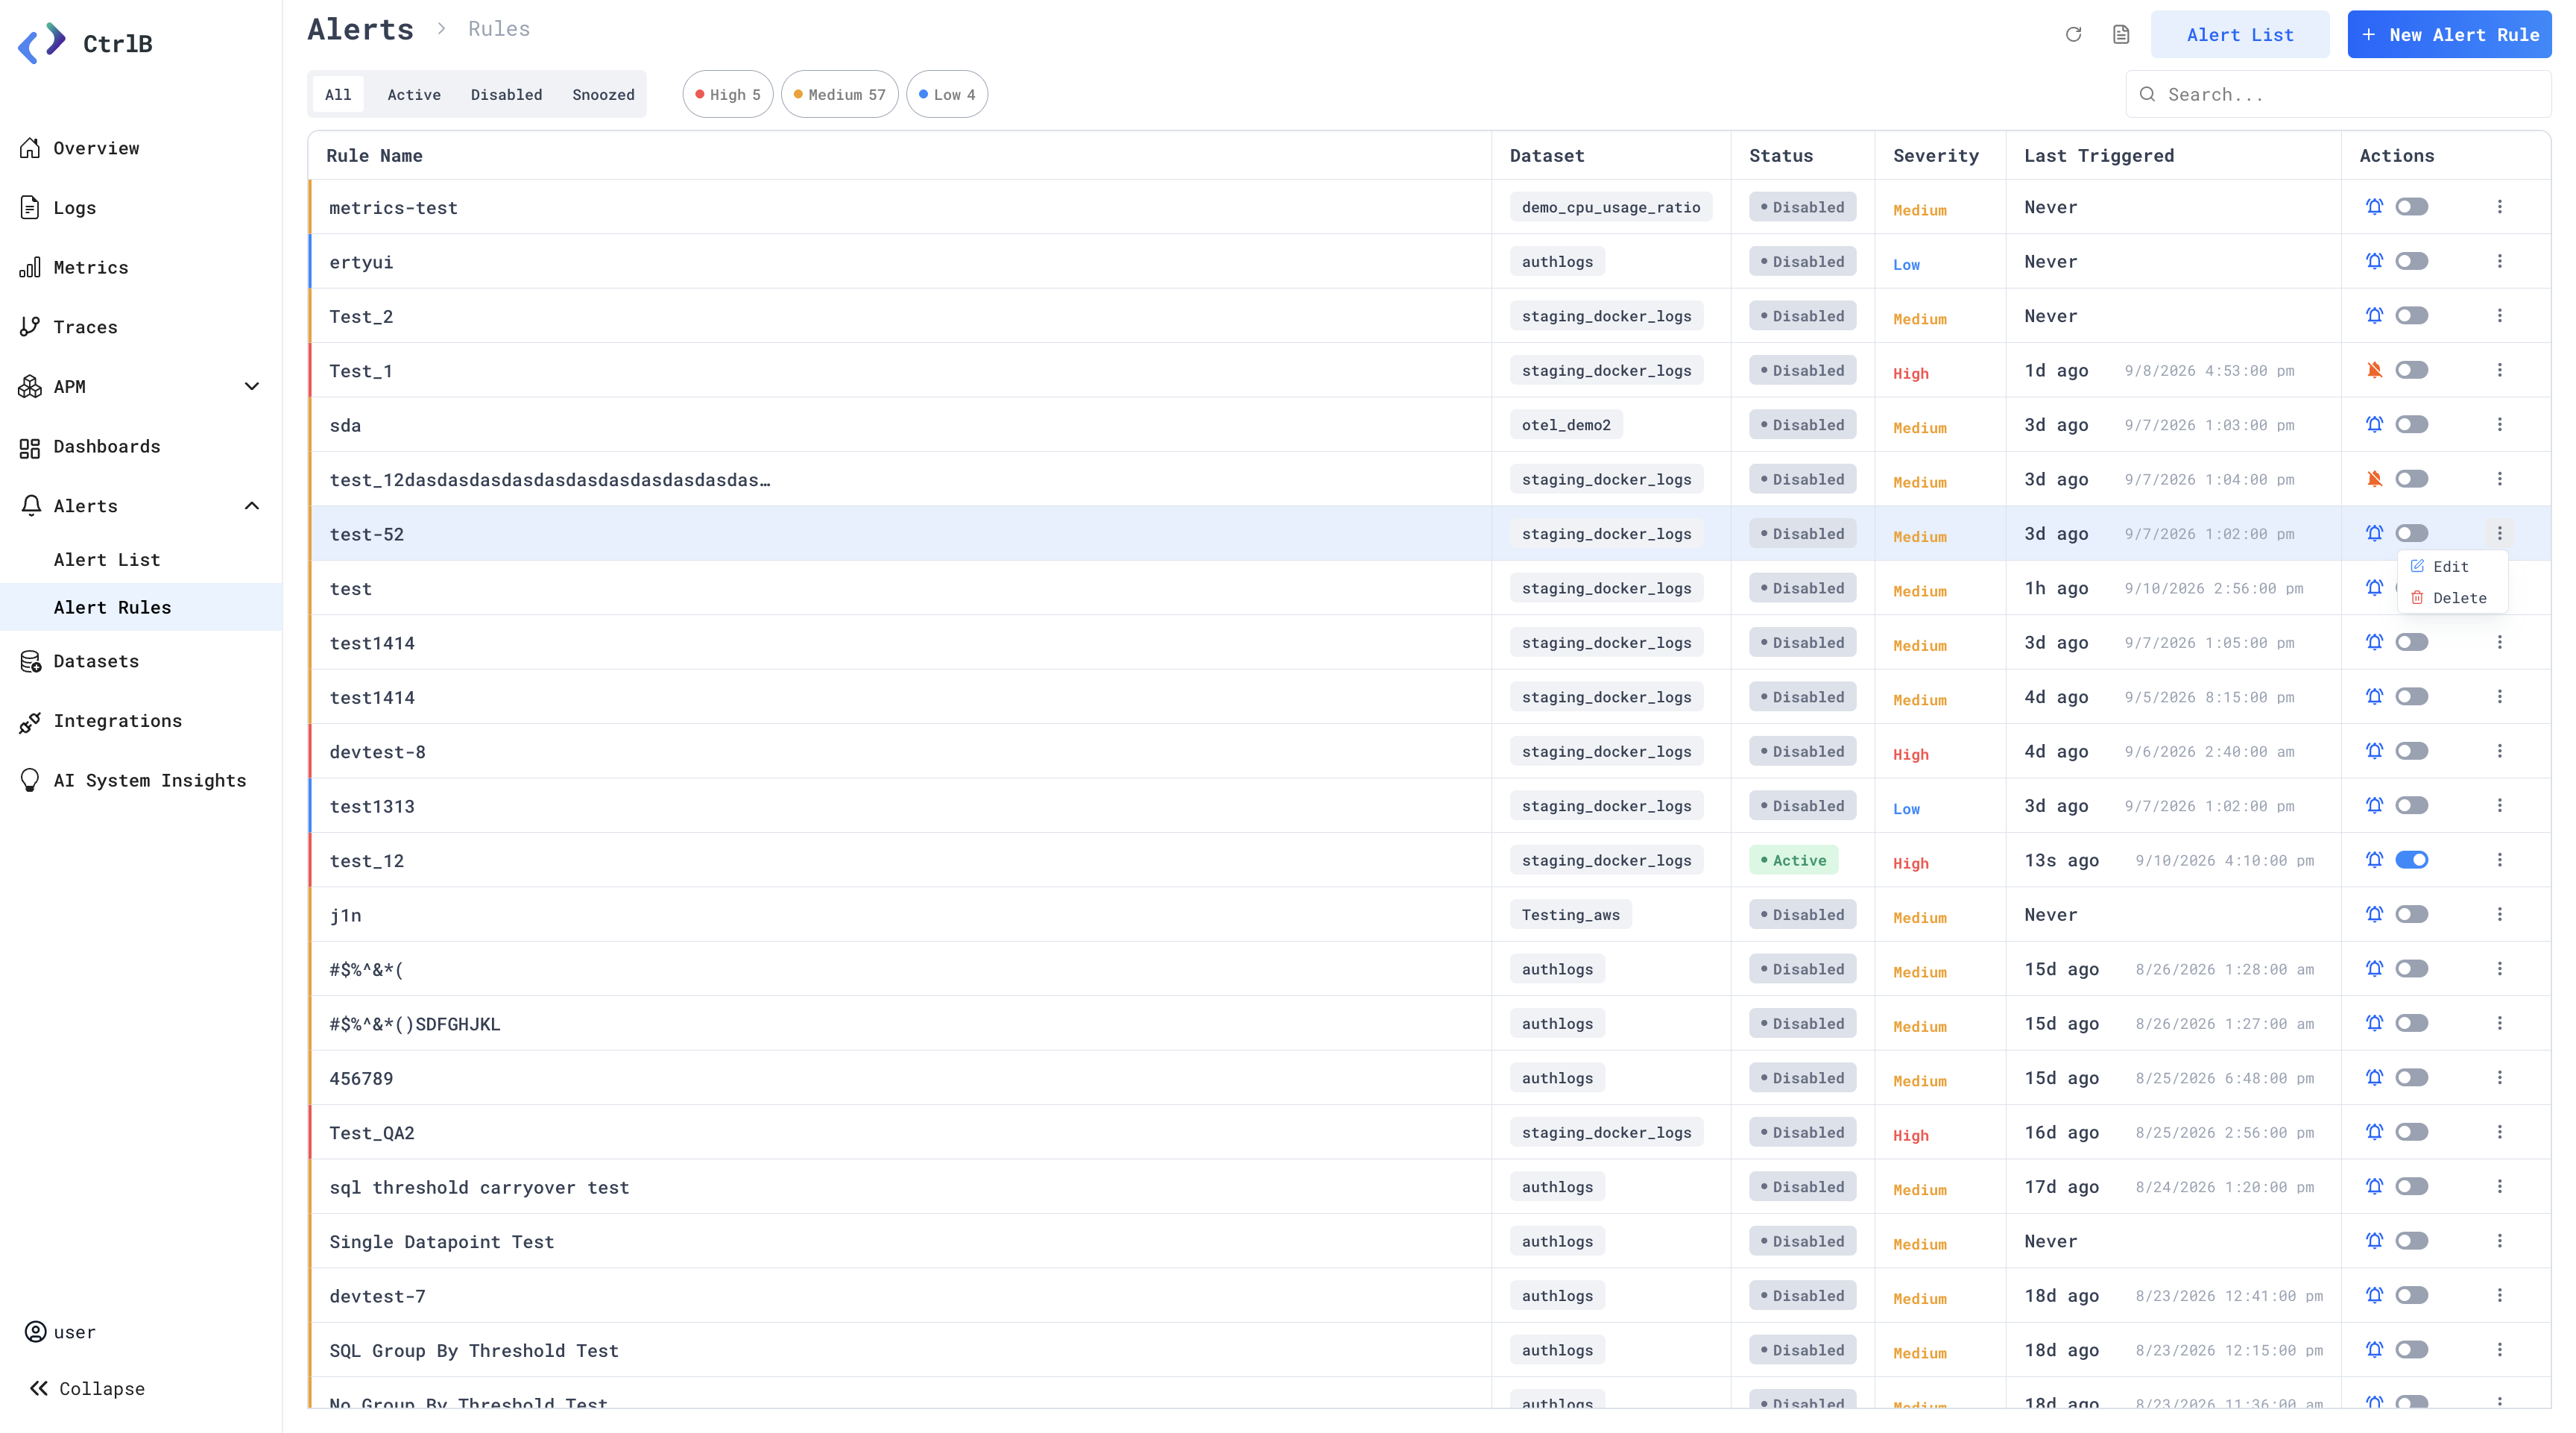Screen dimensions: 2576x1433
Task: Open the three-dot actions menu for ertyui
Action: click(2499, 261)
